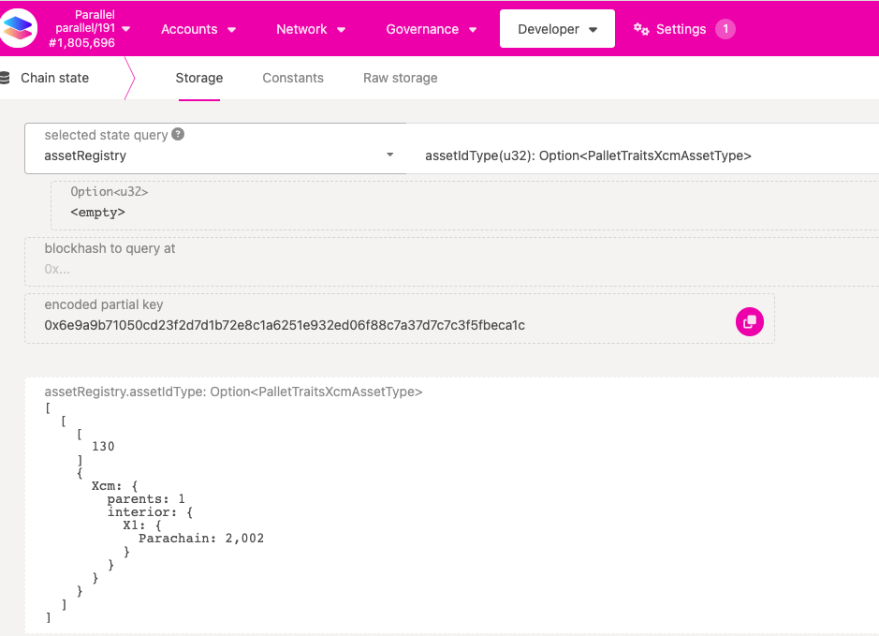Open the assetIdType(u32) method dropdown
This screenshot has width=879, height=636.
pyautogui.click(x=642, y=149)
